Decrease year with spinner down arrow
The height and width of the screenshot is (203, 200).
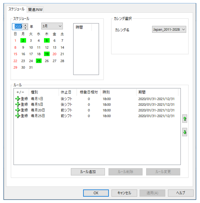tap(25, 28)
